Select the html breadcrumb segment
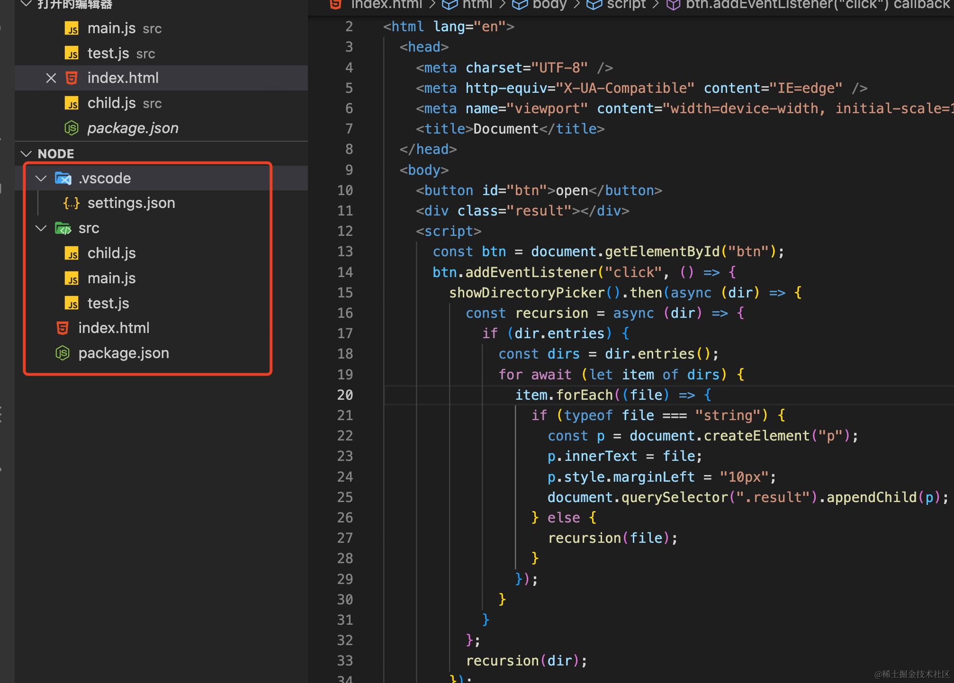 tap(477, 4)
